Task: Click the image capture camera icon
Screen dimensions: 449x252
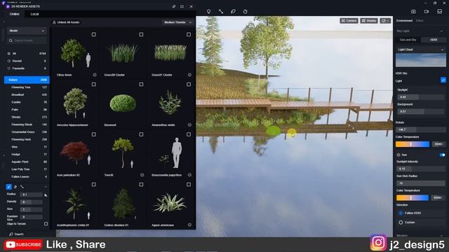Action: point(413,11)
